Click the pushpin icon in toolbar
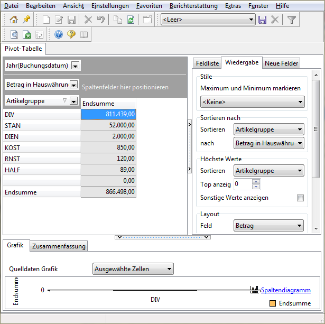325x324 pixels. (26, 20)
